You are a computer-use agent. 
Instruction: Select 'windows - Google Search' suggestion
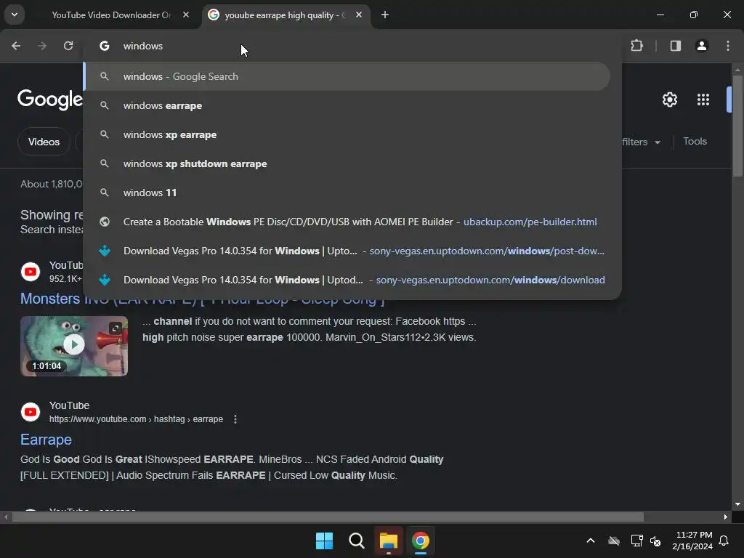tap(347, 76)
